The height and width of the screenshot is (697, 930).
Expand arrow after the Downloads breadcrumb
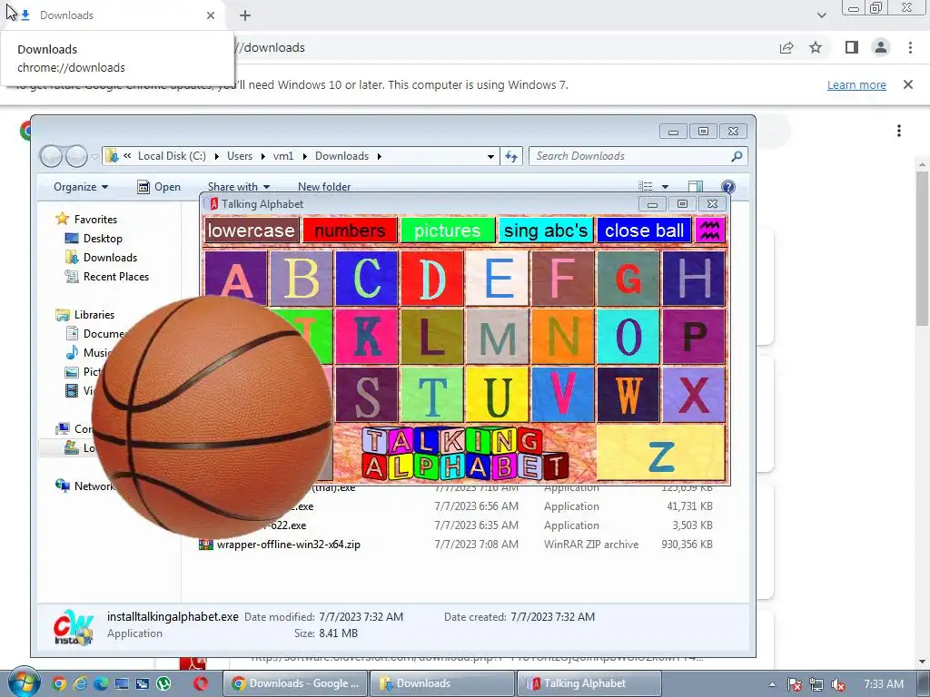click(379, 156)
